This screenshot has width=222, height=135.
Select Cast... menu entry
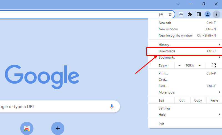[185, 80]
